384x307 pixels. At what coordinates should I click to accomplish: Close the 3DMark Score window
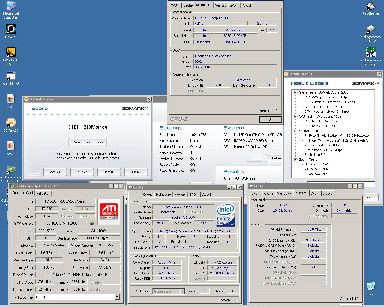(x=149, y=99)
